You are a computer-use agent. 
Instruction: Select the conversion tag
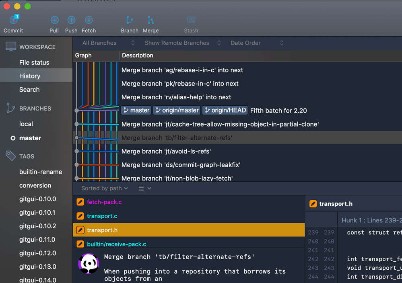coord(35,185)
